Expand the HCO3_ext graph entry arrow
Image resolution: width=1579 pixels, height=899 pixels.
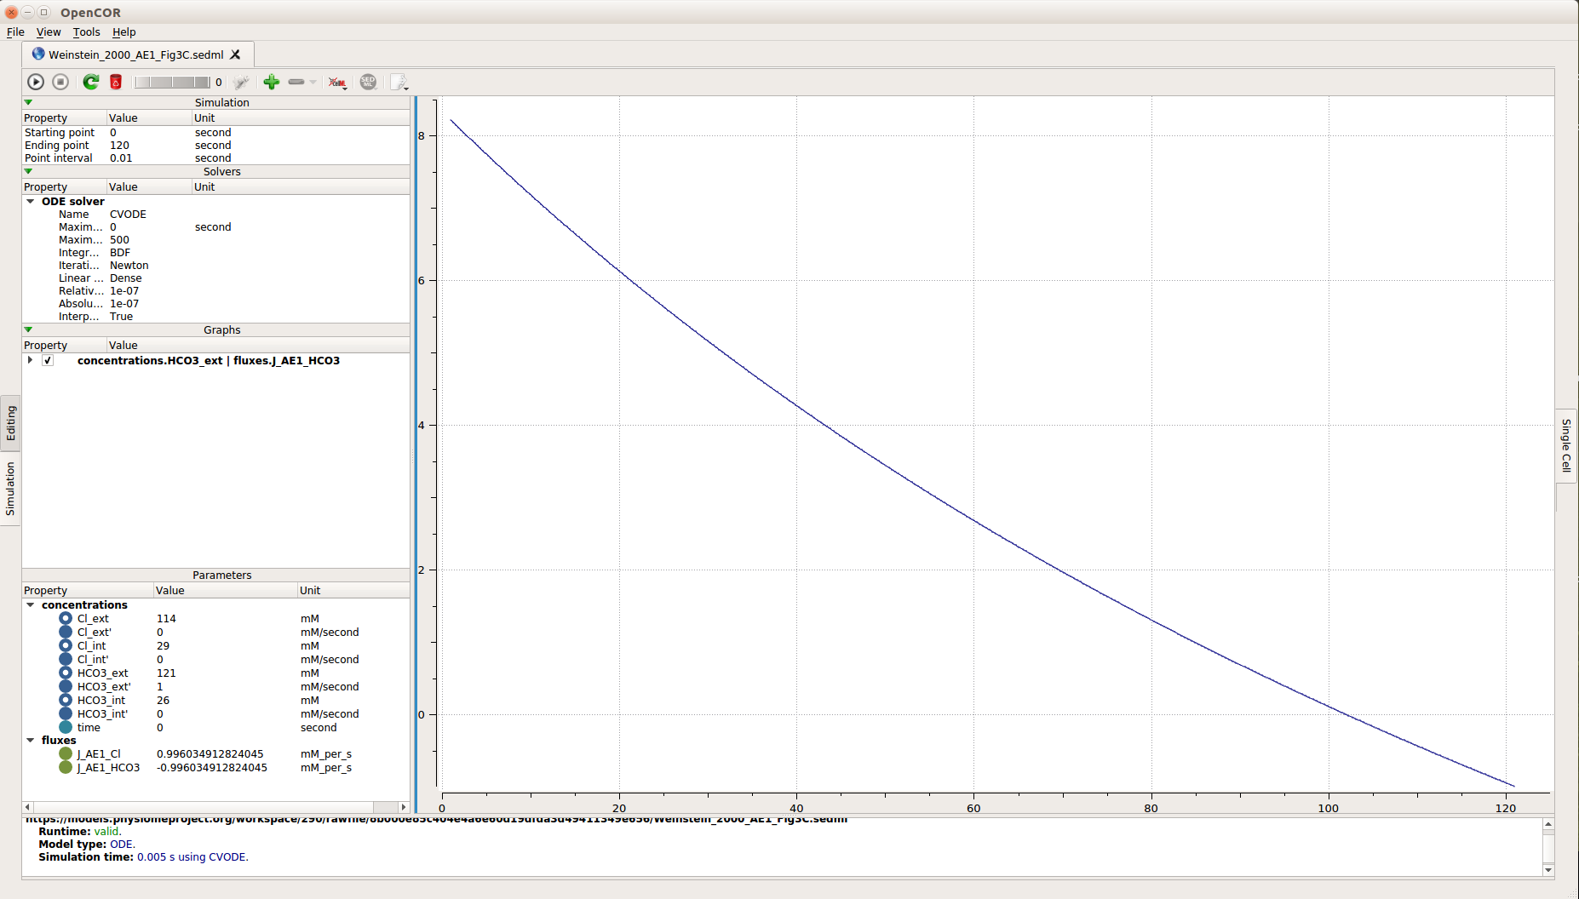pos(31,361)
